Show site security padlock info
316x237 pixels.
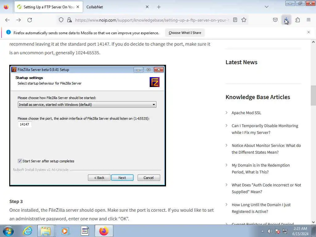point(69,20)
